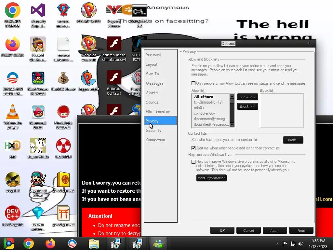Go to the Personal options section

[160, 55]
